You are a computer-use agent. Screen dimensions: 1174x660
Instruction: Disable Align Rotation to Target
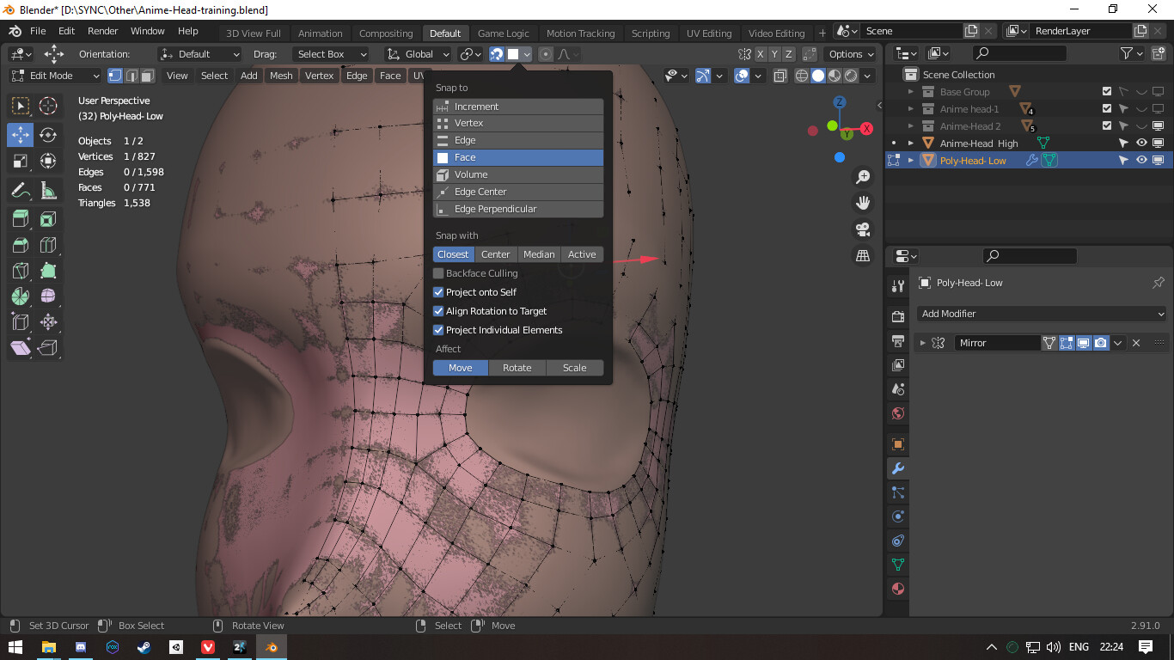[x=438, y=310]
